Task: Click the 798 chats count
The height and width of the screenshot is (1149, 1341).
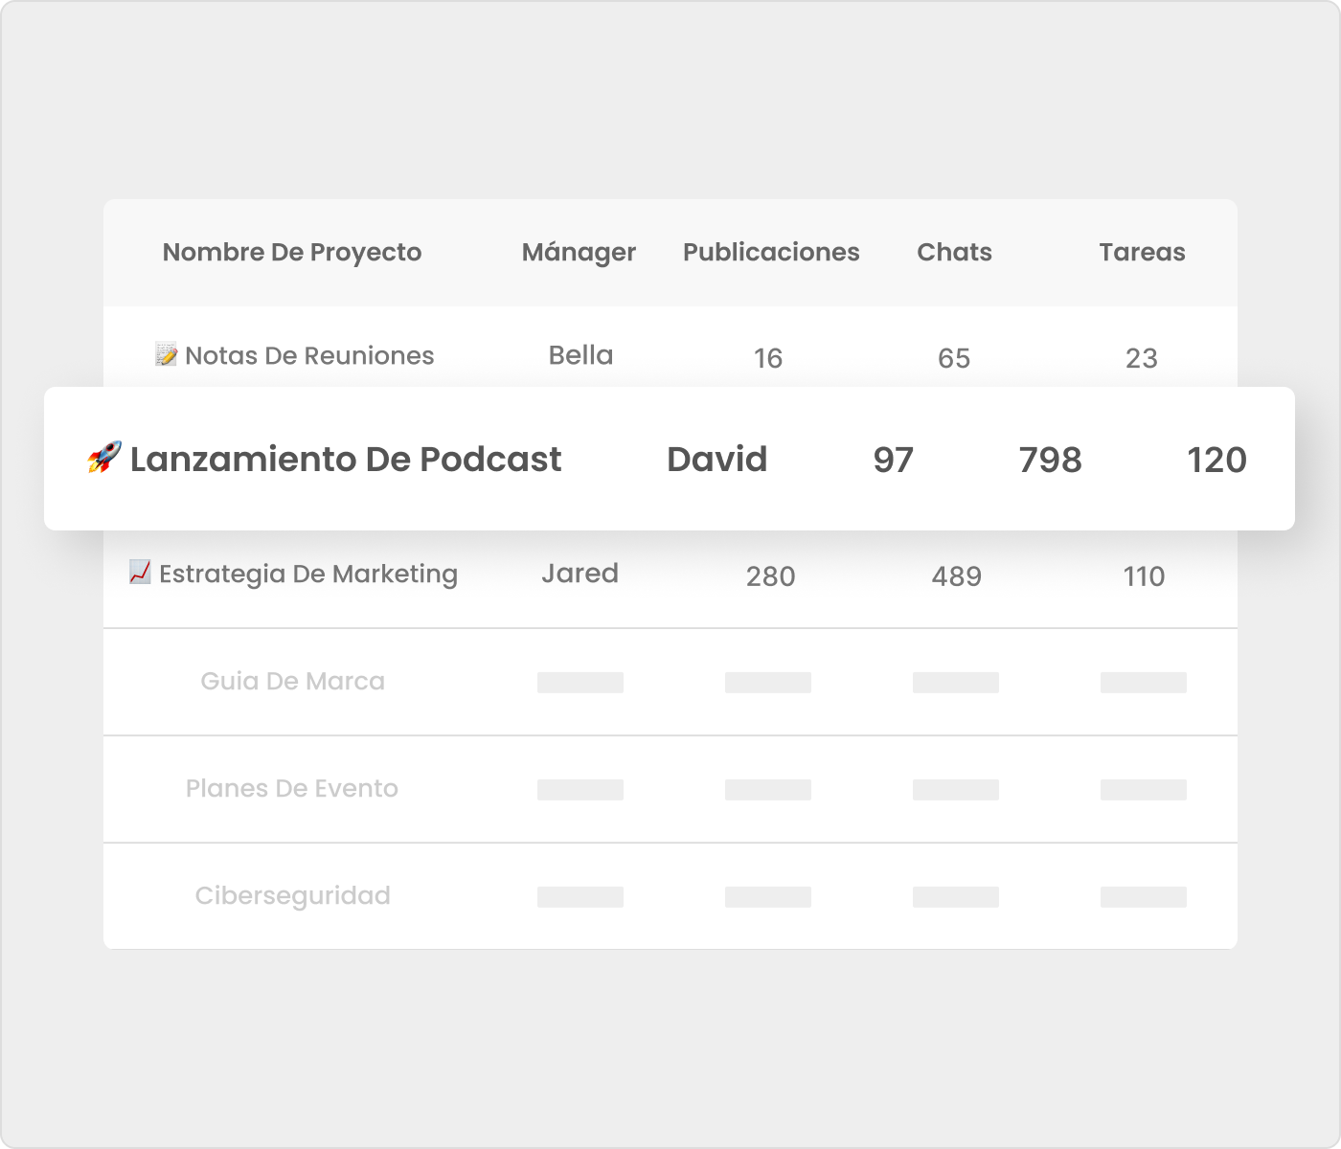Action: pos(1050,460)
